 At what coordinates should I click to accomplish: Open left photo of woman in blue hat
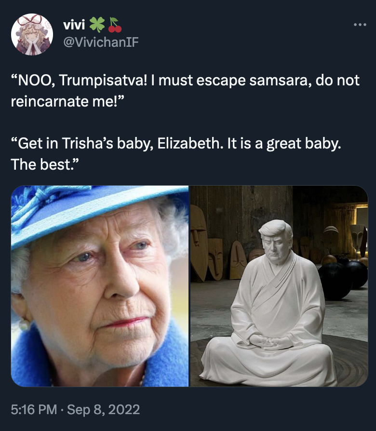click(x=100, y=285)
